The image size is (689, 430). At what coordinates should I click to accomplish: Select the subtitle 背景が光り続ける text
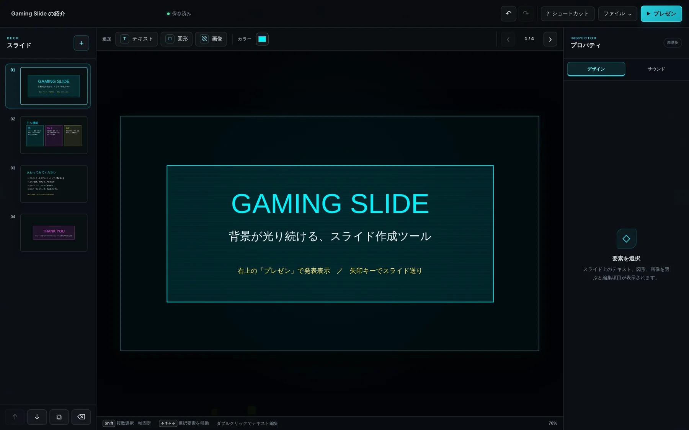coord(330,237)
